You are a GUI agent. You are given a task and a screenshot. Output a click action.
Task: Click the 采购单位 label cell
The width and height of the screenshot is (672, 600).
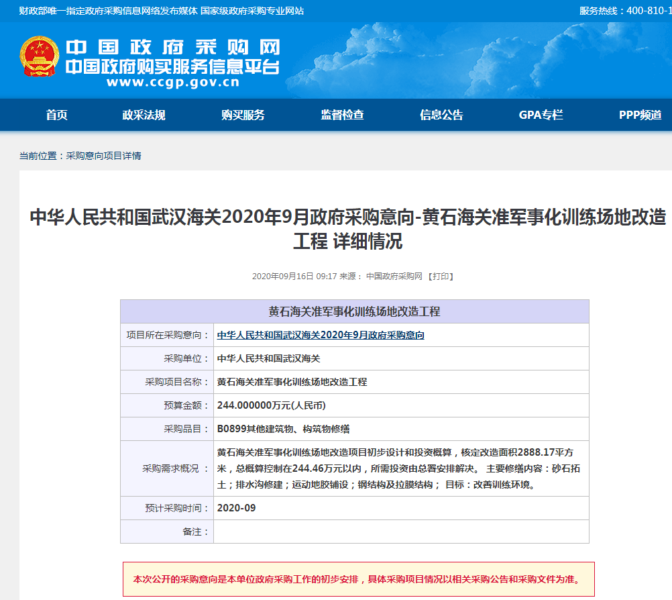[167, 358]
